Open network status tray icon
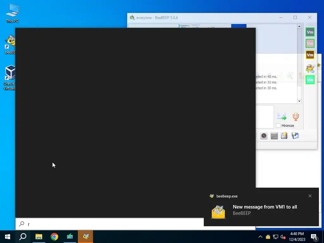This screenshot has height=243, width=324. [x=276, y=237]
